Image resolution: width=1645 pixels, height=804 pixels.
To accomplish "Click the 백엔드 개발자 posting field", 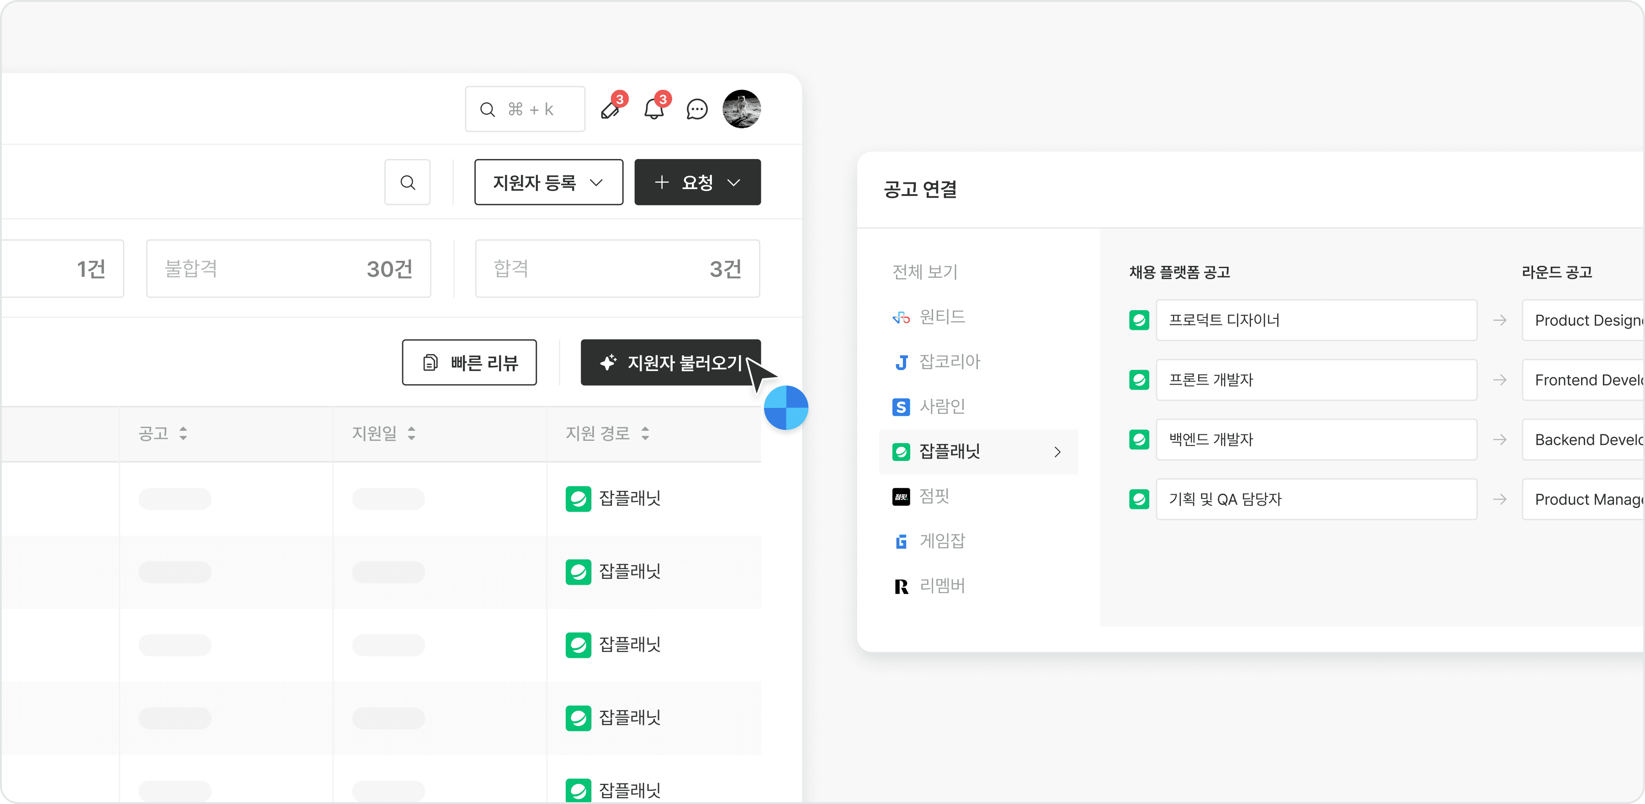I will (1316, 439).
